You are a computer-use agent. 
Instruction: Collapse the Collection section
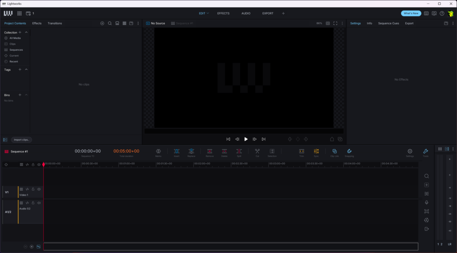point(26,32)
